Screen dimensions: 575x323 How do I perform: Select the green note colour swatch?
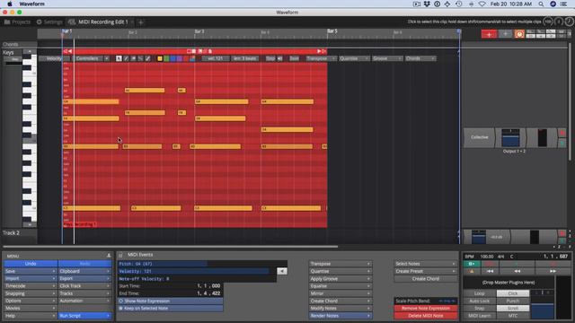tap(166, 58)
